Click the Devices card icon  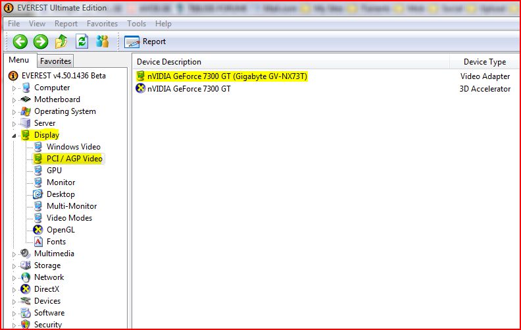coord(26,301)
